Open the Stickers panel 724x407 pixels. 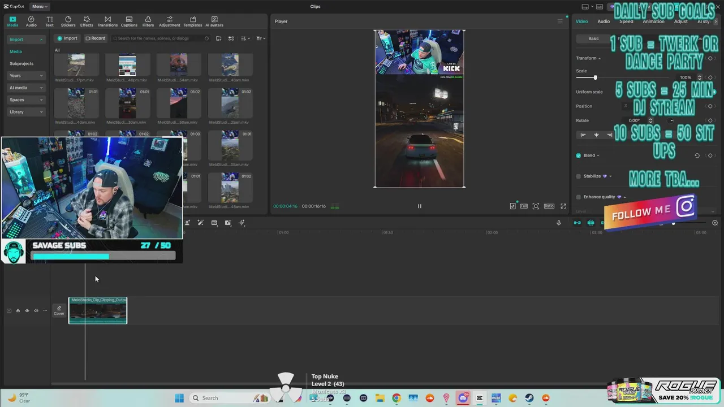tap(68, 21)
